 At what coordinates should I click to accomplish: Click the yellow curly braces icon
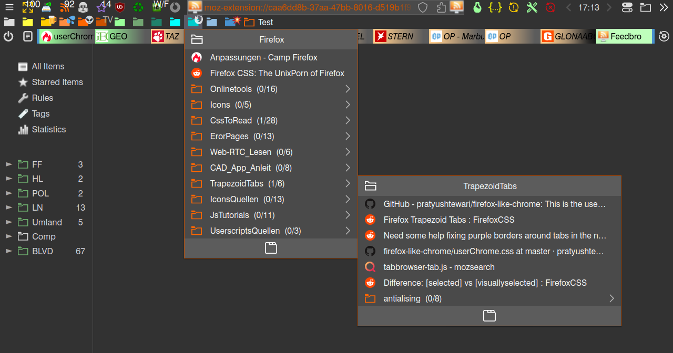click(x=495, y=7)
